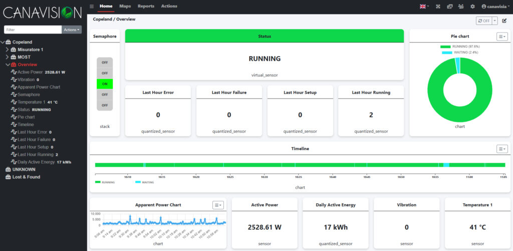The height and width of the screenshot is (251, 513).
Task: Open settings via the gear icon
Action: coord(472,6)
